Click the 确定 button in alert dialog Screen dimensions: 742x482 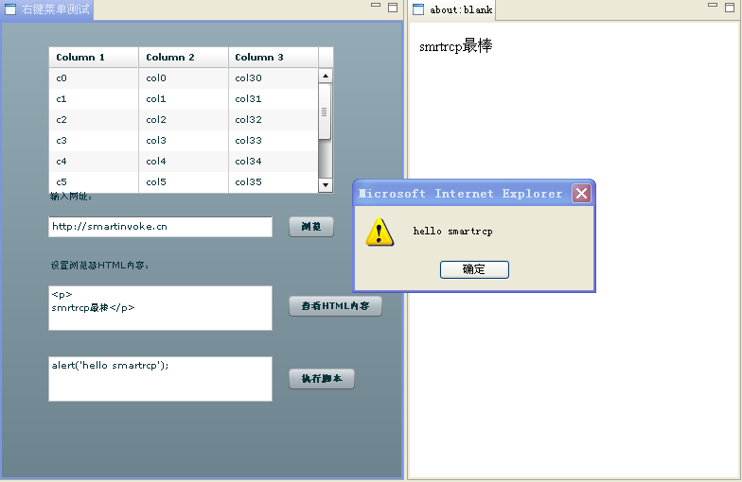click(474, 269)
